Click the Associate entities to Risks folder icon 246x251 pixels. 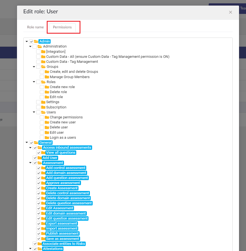coord(40,244)
